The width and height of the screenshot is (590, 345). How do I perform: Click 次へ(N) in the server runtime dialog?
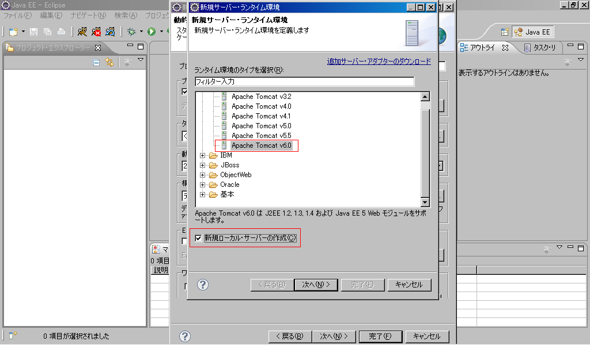[x=316, y=285]
